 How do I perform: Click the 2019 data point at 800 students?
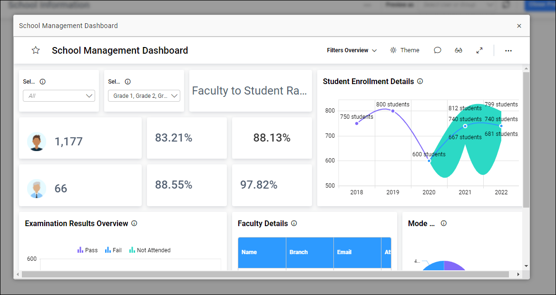click(x=393, y=111)
